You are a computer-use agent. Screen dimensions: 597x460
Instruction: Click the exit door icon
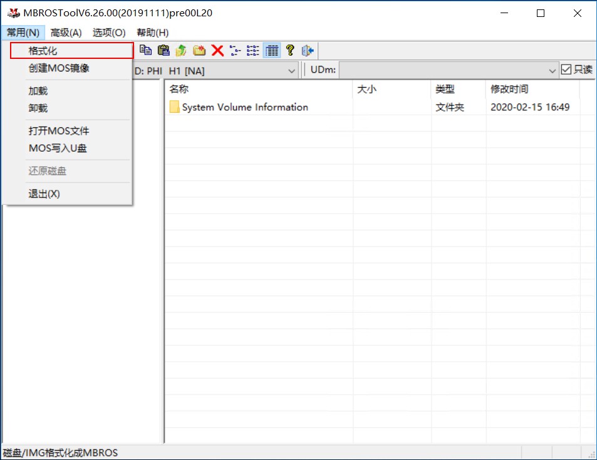[x=308, y=51]
